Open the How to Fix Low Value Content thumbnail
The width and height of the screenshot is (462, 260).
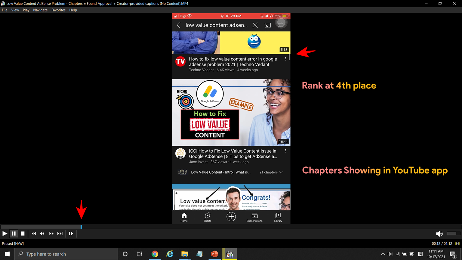tap(231, 113)
